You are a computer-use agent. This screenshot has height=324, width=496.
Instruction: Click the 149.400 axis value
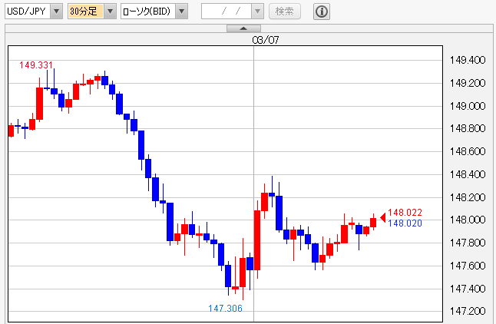[468, 60]
